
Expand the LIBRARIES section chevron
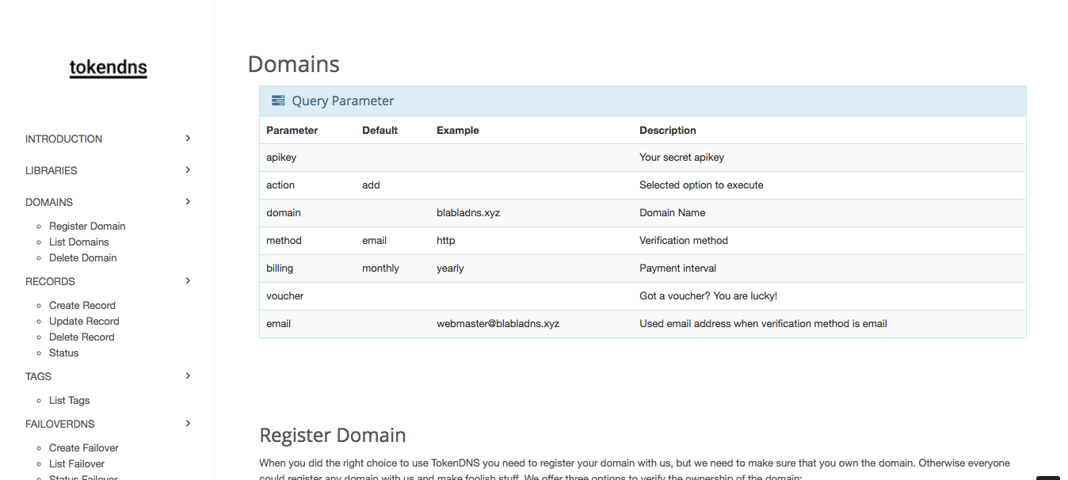[188, 170]
